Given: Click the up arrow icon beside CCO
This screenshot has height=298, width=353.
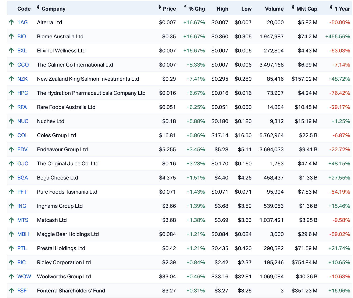Looking at the screenshot, I should (x=11, y=65).
